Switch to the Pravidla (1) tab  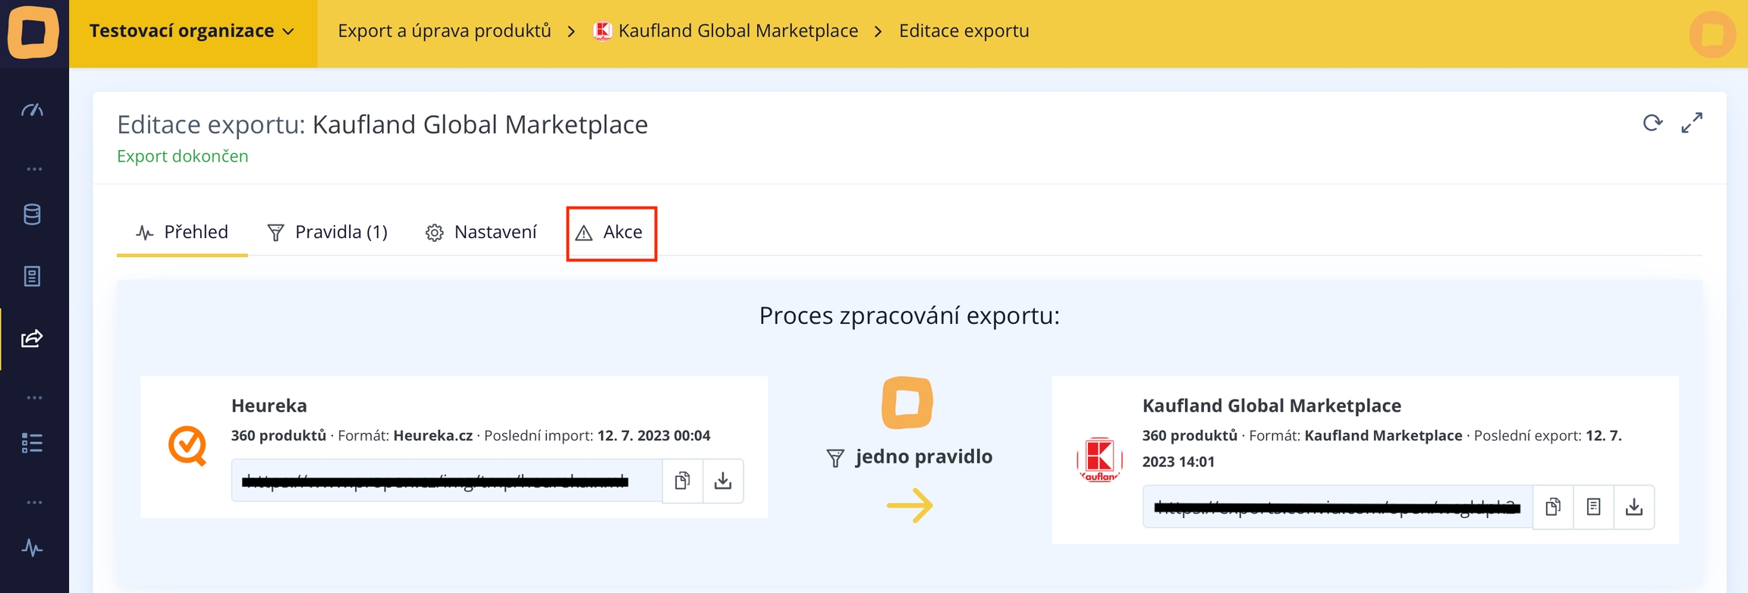[x=328, y=232]
